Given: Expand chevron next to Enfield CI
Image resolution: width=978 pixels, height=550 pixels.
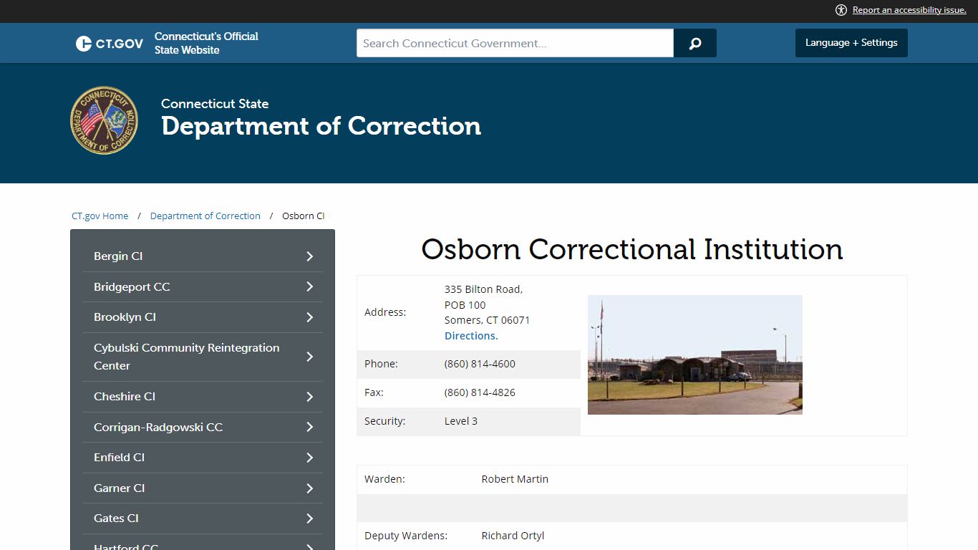Looking at the screenshot, I should pyautogui.click(x=310, y=458).
